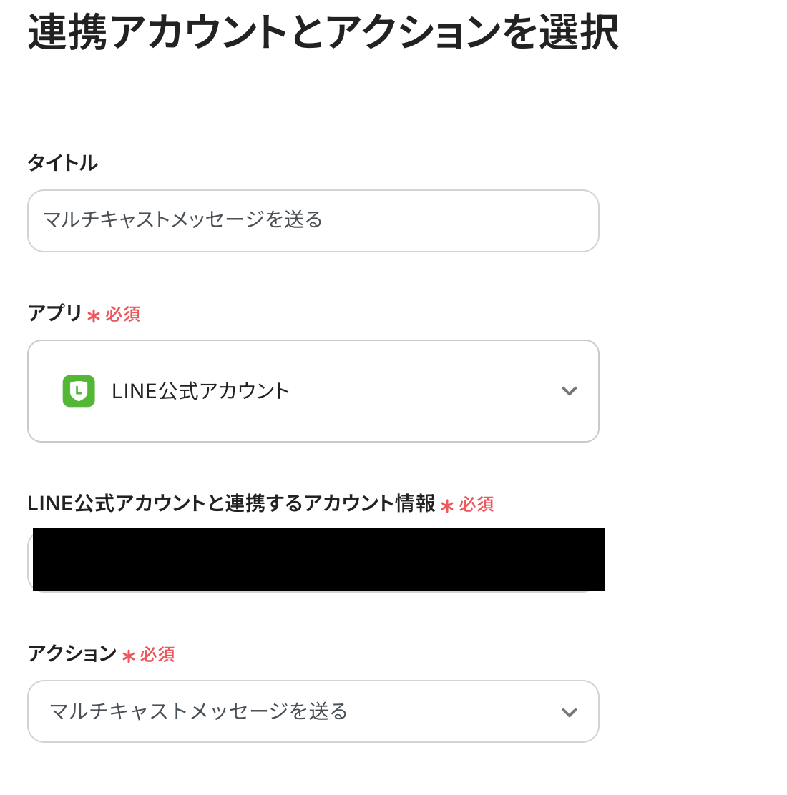
Task: Click the 必須 marker next to アプリ
Action: [123, 315]
